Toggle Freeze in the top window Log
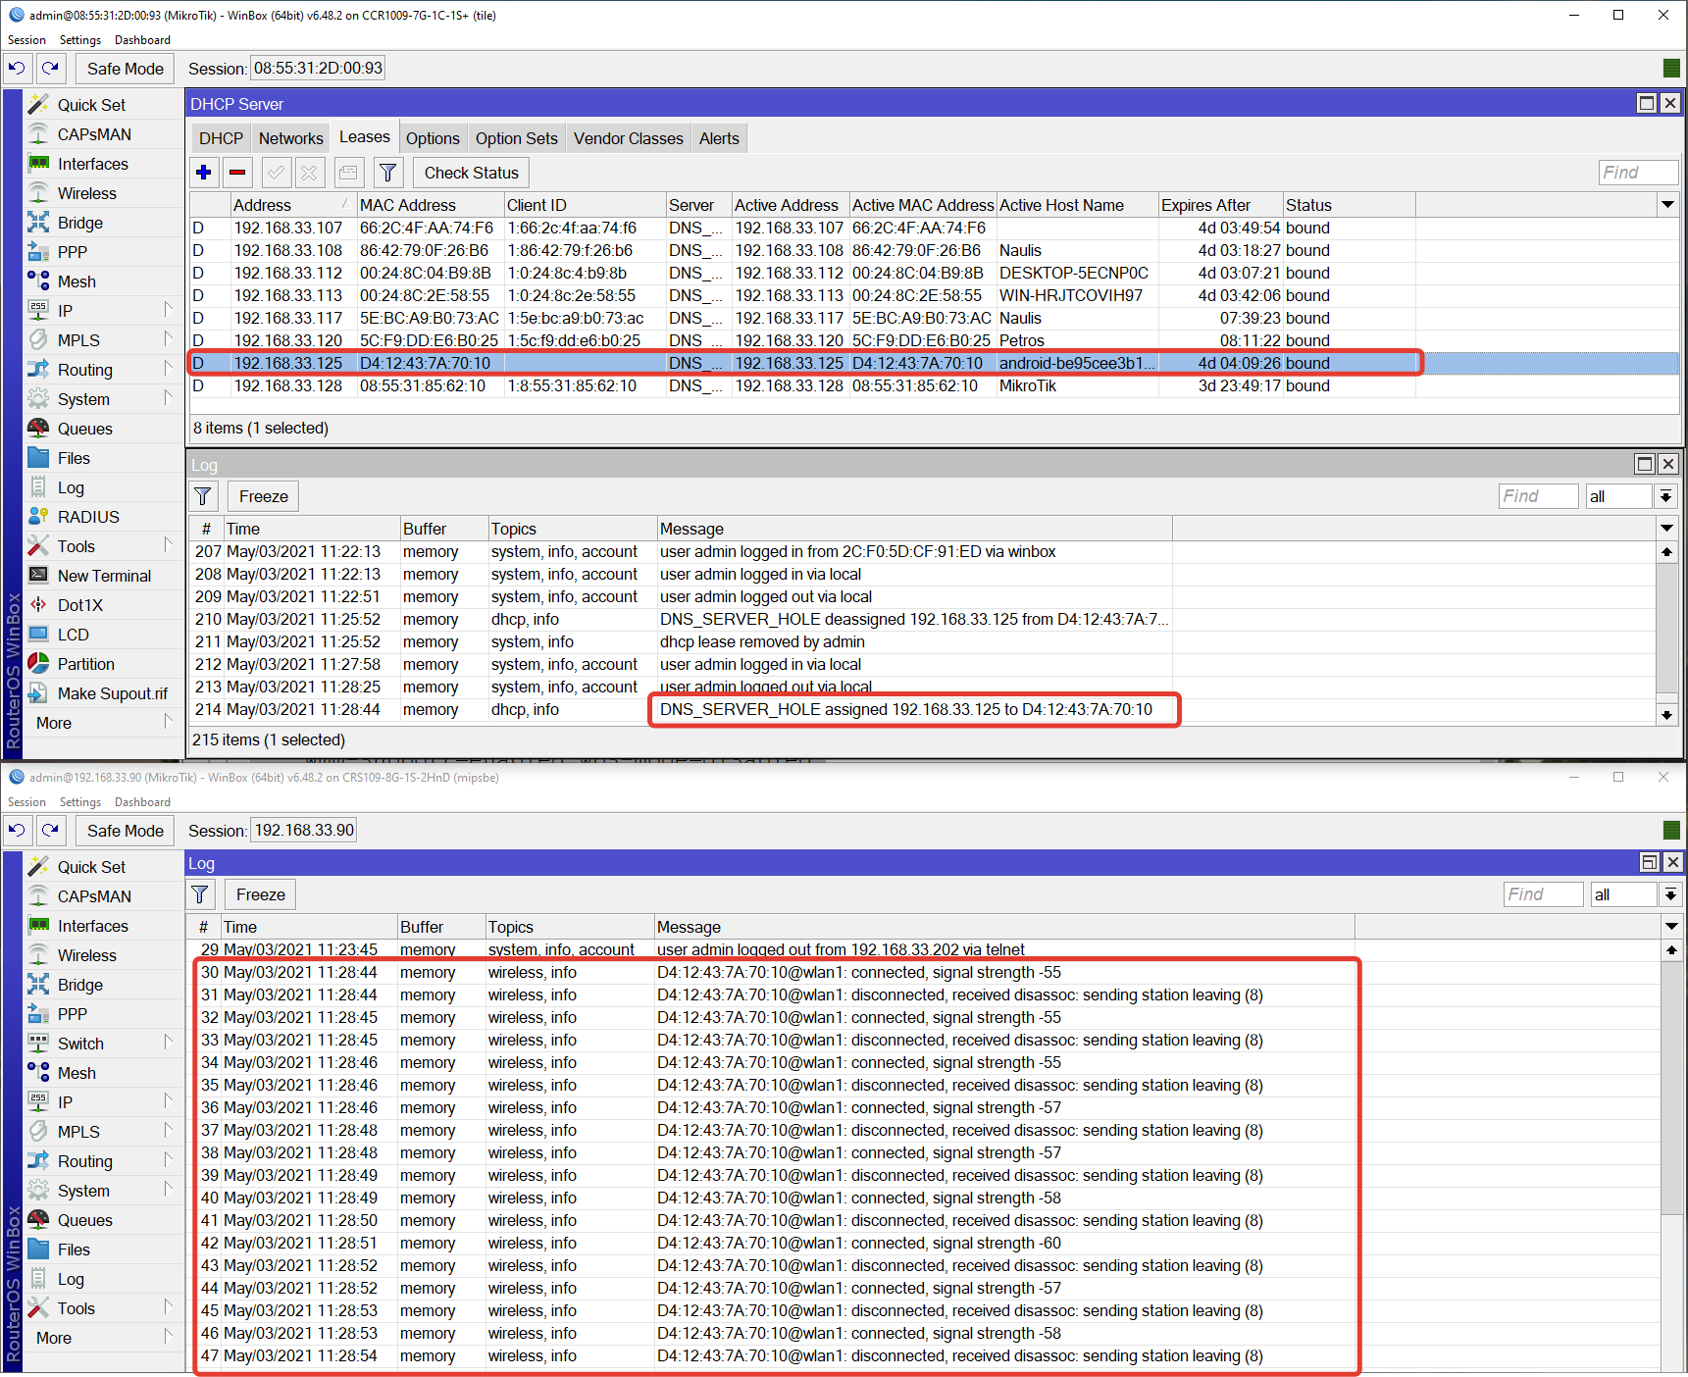1688x1377 pixels. pyautogui.click(x=263, y=496)
